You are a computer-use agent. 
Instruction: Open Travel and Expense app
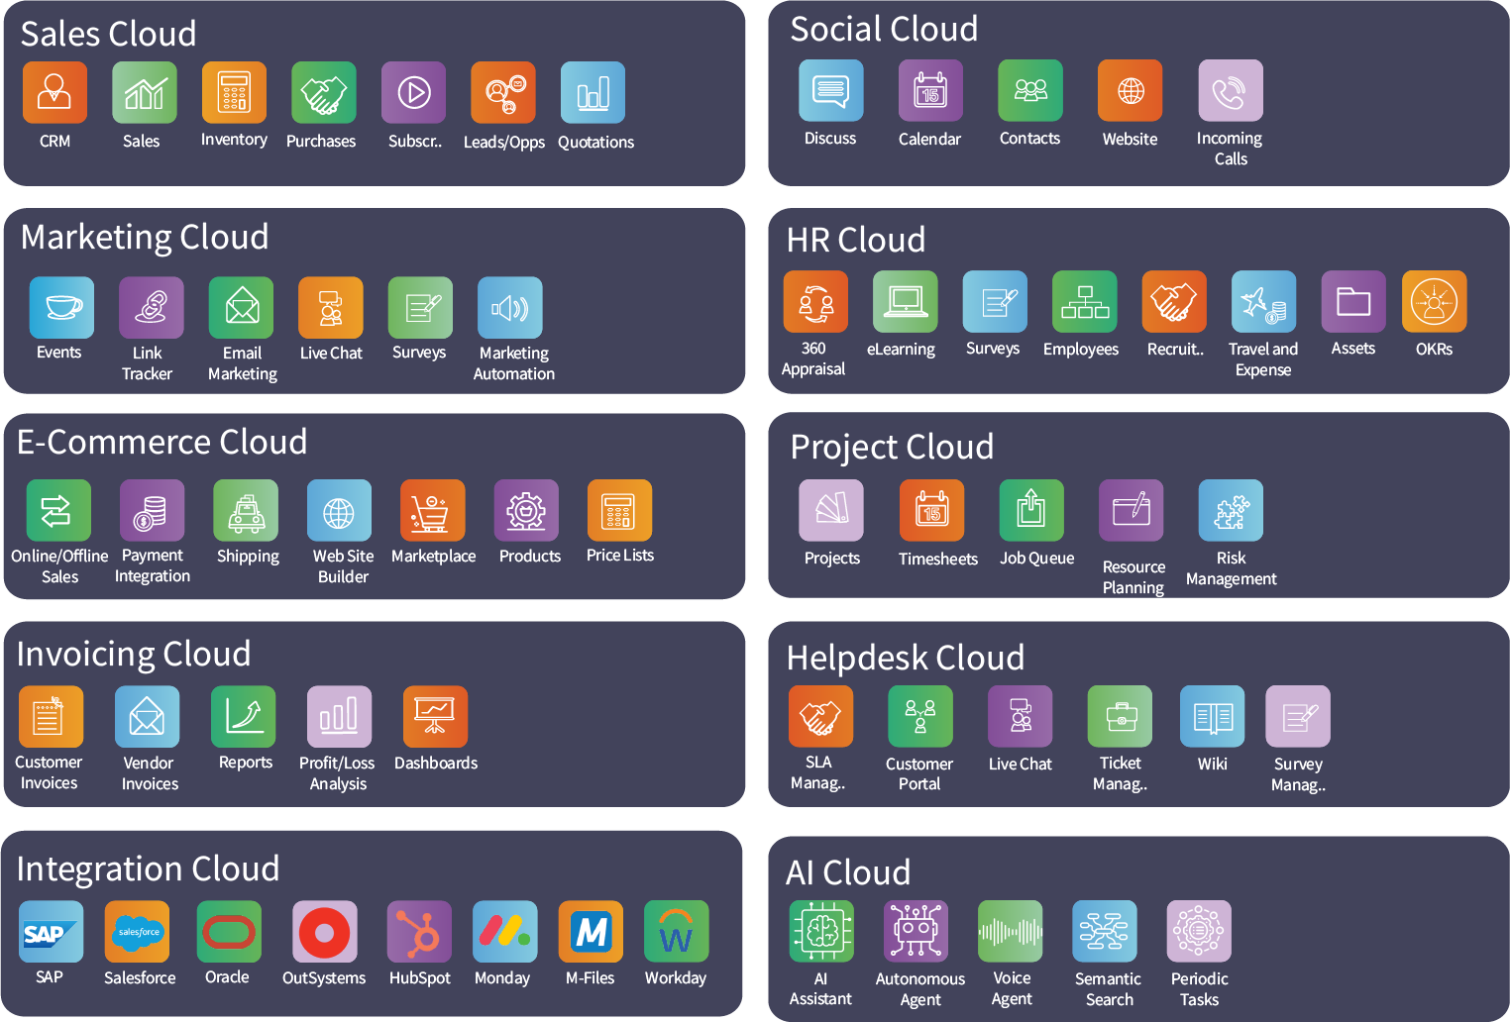pyautogui.click(x=1263, y=302)
